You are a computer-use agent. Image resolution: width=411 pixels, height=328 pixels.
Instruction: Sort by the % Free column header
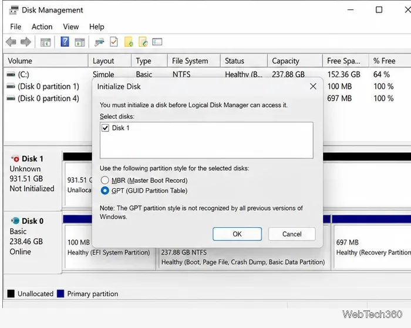(x=390, y=61)
